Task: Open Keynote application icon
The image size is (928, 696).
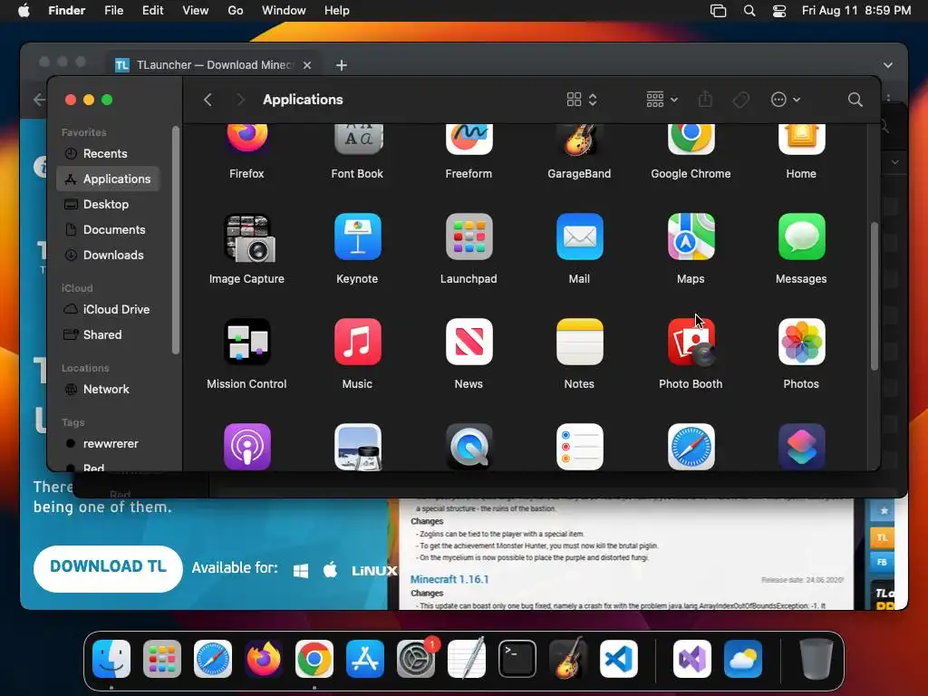Action: click(x=357, y=237)
